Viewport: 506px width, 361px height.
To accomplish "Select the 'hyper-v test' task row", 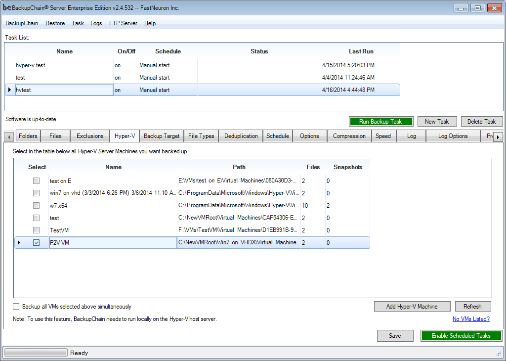I will pyautogui.click(x=203, y=65).
